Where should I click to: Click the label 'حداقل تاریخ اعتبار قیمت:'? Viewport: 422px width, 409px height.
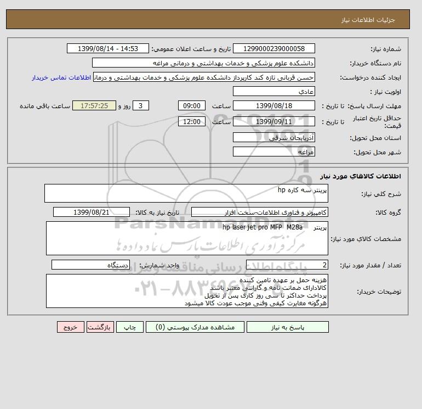tap(377, 122)
